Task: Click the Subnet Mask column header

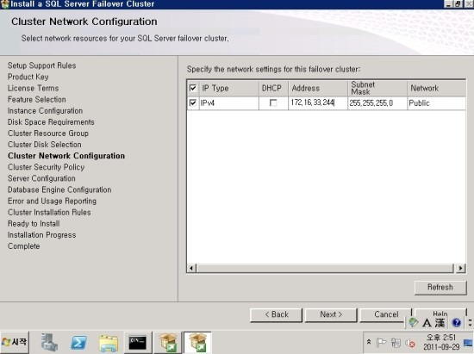Action: pos(377,88)
